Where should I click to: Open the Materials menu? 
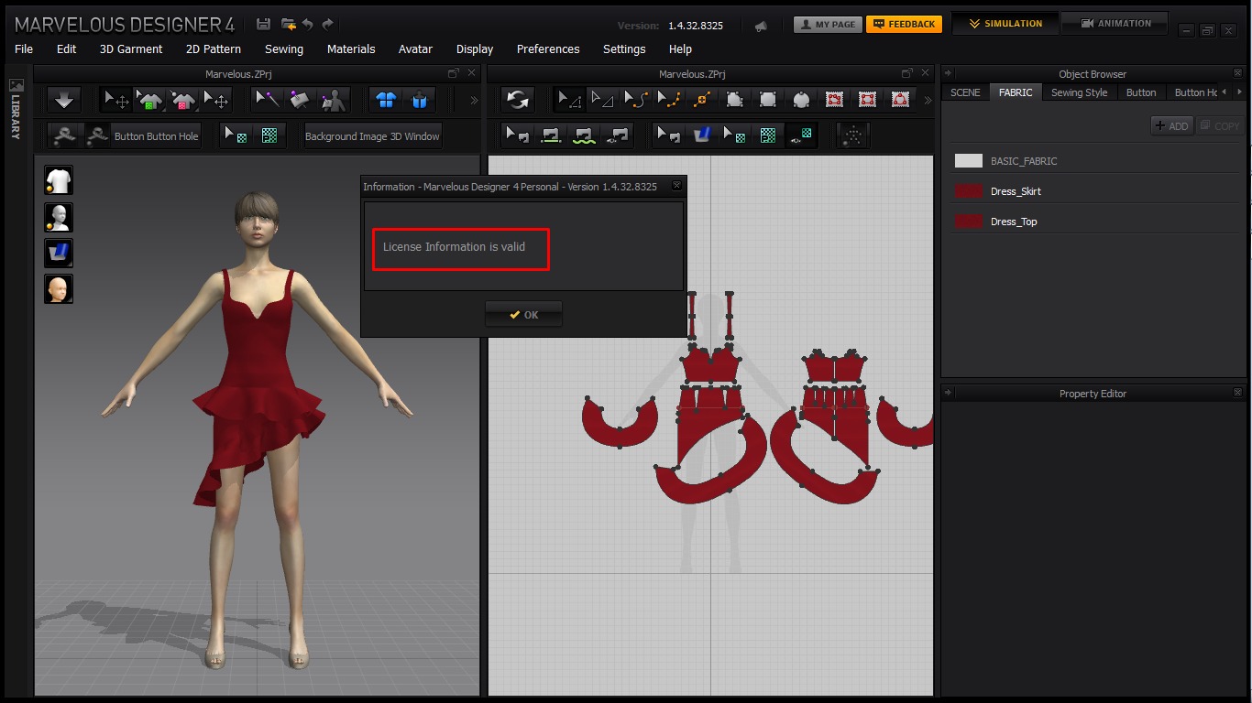point(351,49)
